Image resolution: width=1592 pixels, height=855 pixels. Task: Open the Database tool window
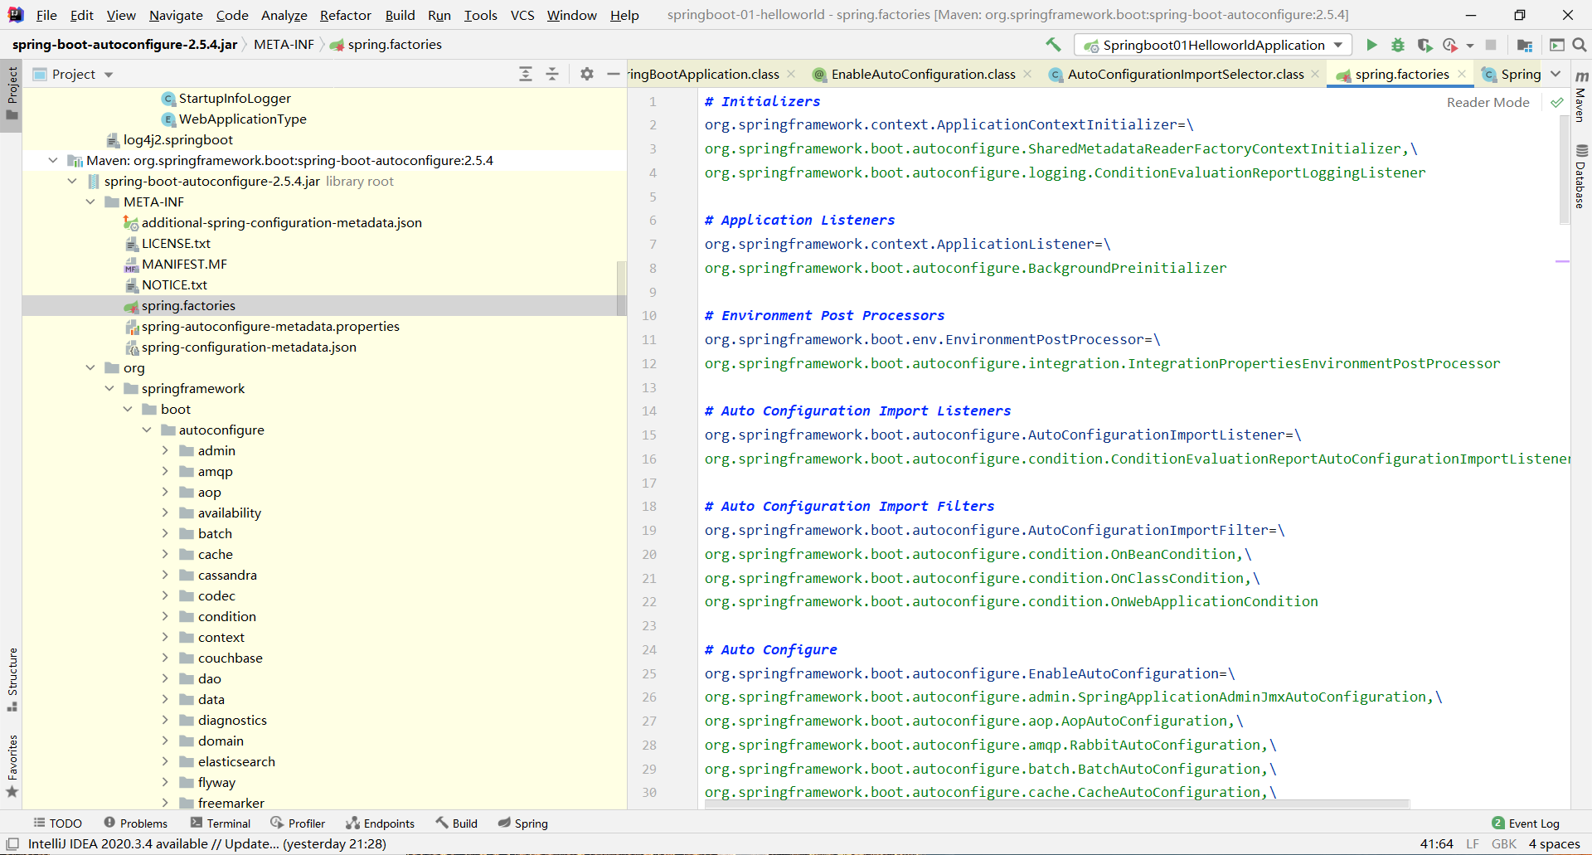coord(1581,176)
